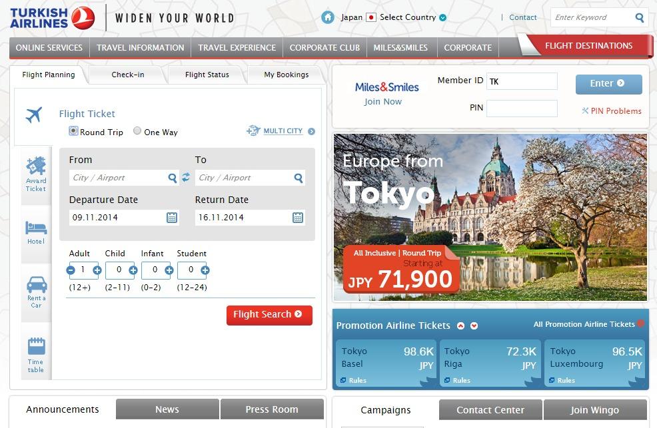Increase the Child passenger count
This screenshot has width=657, height=428.
(x=133, y=270)
